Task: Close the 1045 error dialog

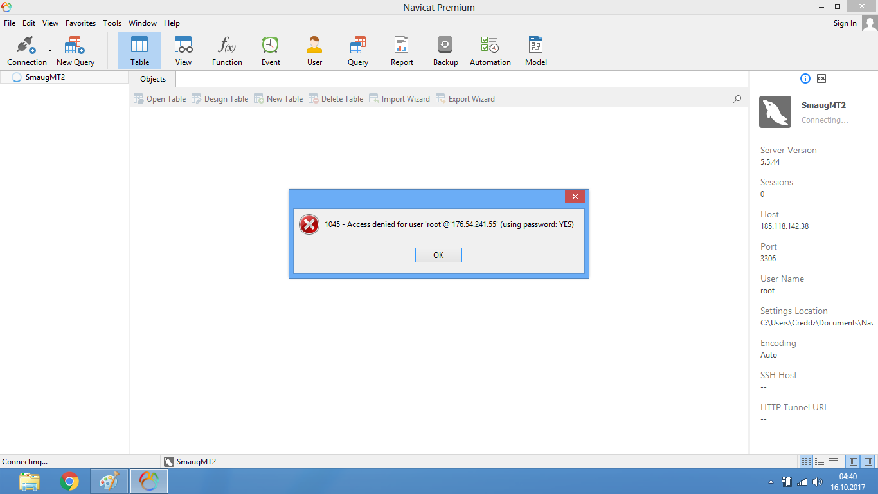Action: 575,196
